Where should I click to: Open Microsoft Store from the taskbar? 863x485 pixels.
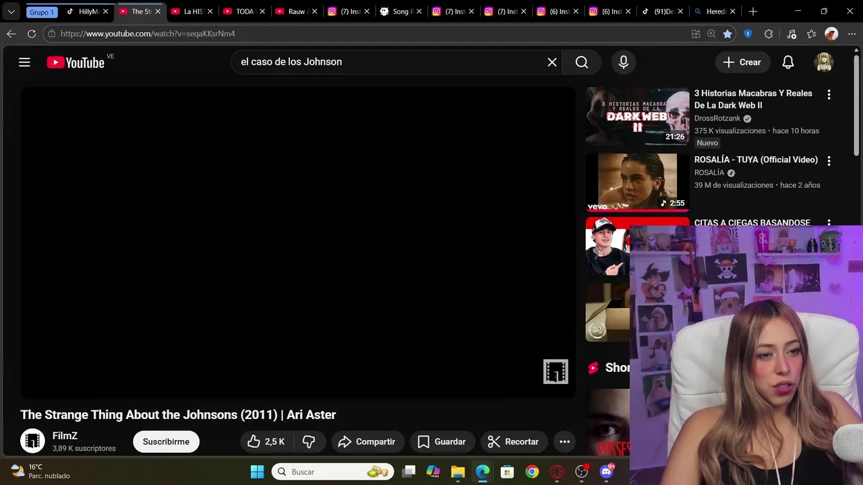coord(507,472)
